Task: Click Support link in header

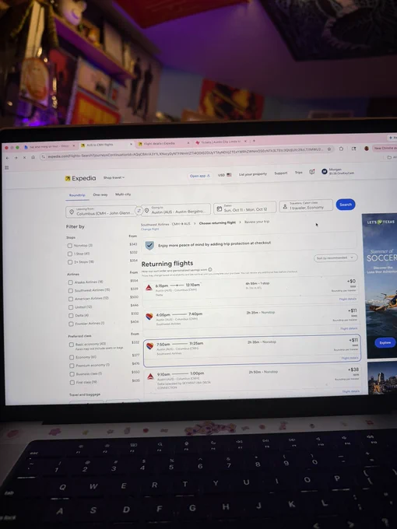Action: (281, 173)
